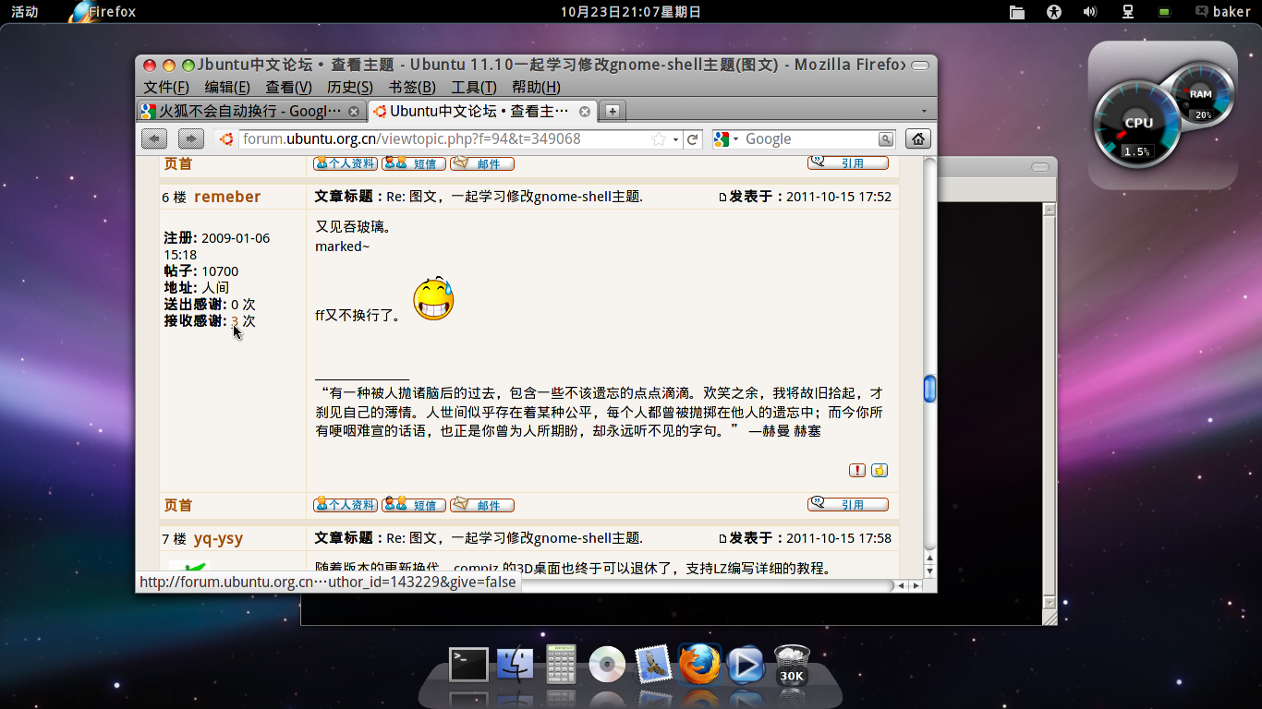Open the 帮助(H) menu
This screenshot has width=1262, height=709.
pyautogui.click(x=536, y=87)
